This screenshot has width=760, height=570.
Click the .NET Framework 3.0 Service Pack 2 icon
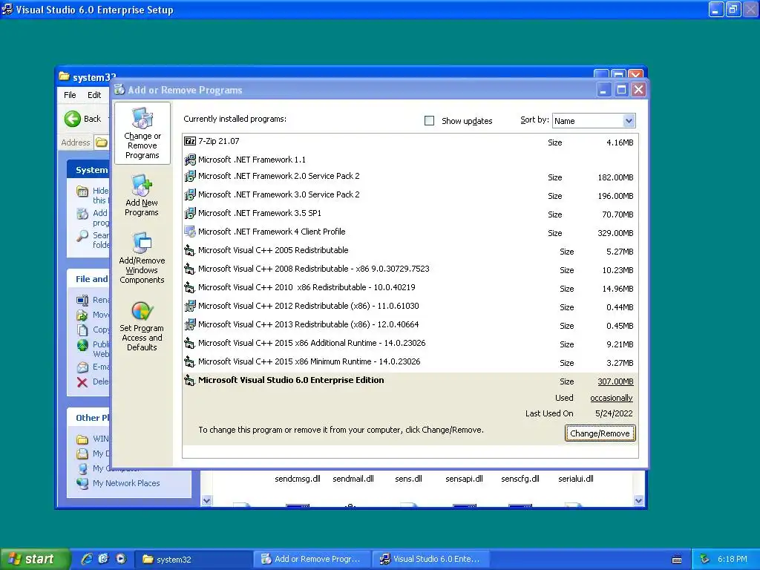tap(190, 194)
